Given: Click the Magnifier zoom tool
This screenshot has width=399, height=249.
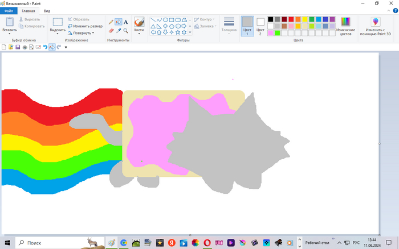Looking at the screenshot, I should coord(125,31).
